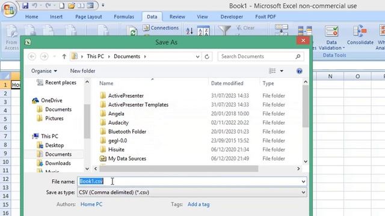This screenshot has width=385, height=216.
Task: Open Organise menu
Action: [x=44, y=71]
